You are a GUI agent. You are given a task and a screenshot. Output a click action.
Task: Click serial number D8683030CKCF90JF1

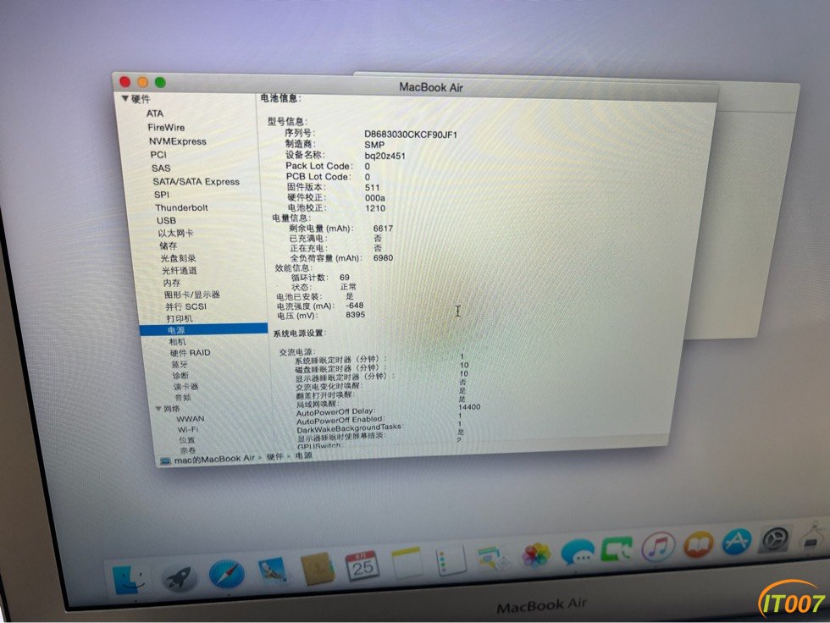coord(411,135)
